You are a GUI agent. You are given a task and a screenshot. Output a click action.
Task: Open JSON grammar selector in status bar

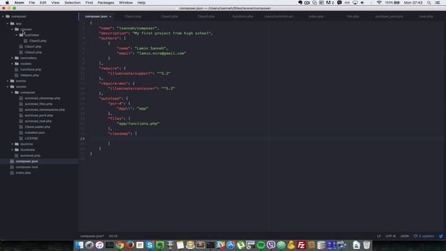tap(404, 236)
